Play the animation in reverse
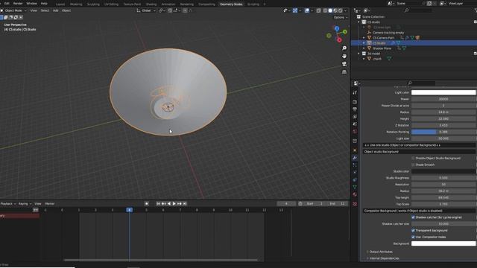This screenshot has height=268, width=477. 169,203
